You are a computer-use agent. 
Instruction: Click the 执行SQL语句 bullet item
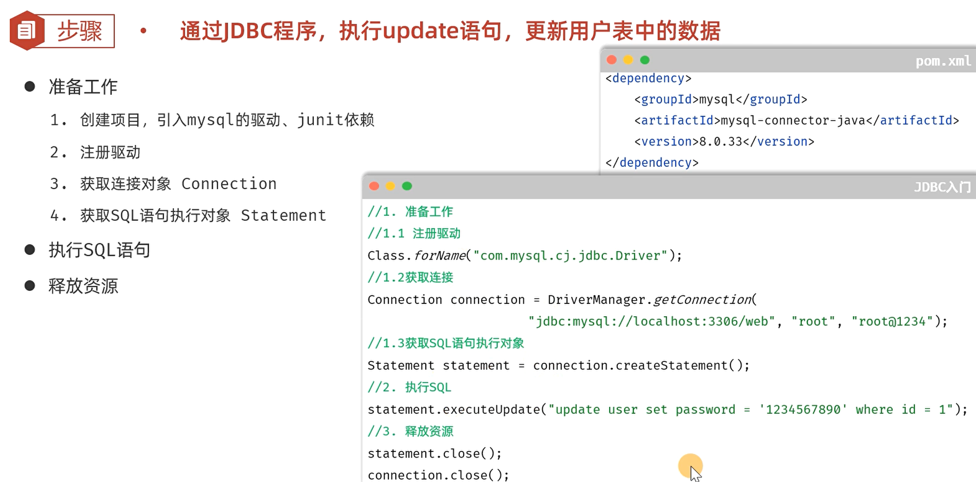tap(99, 250)
